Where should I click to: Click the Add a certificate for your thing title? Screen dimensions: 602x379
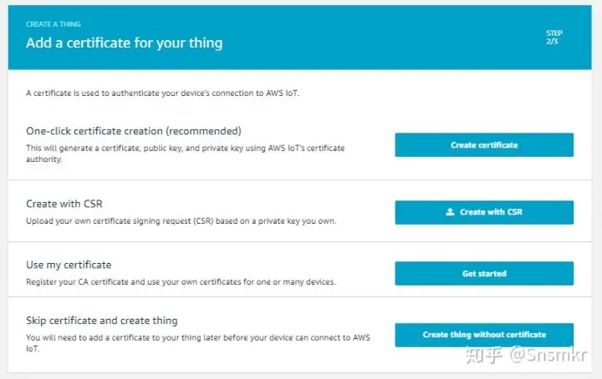(124, 43)
